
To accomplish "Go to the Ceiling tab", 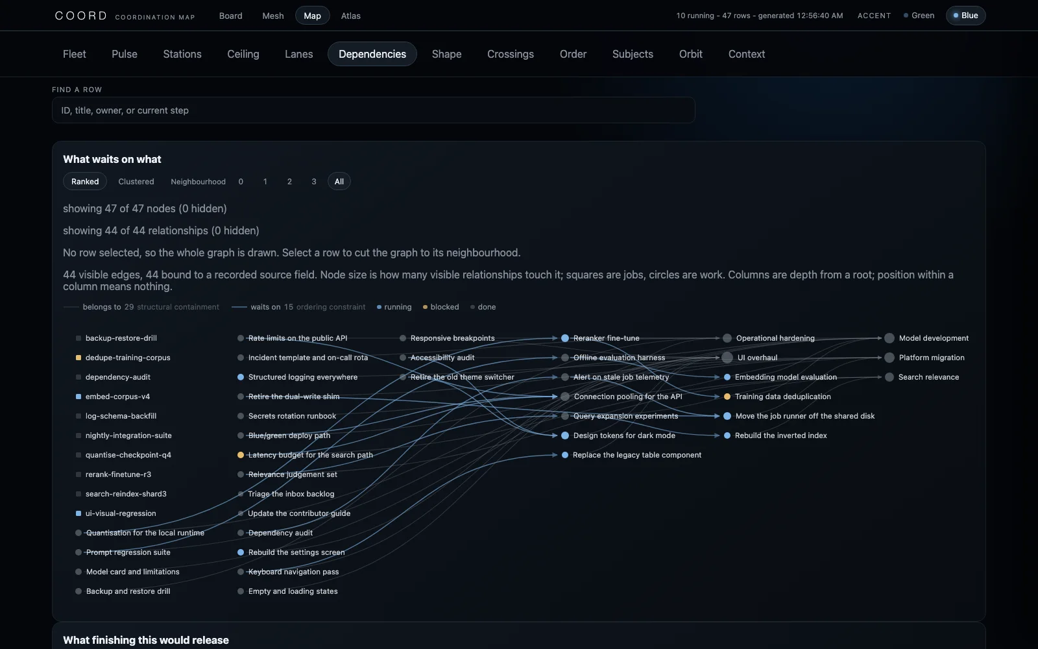I will click(243, 54).
